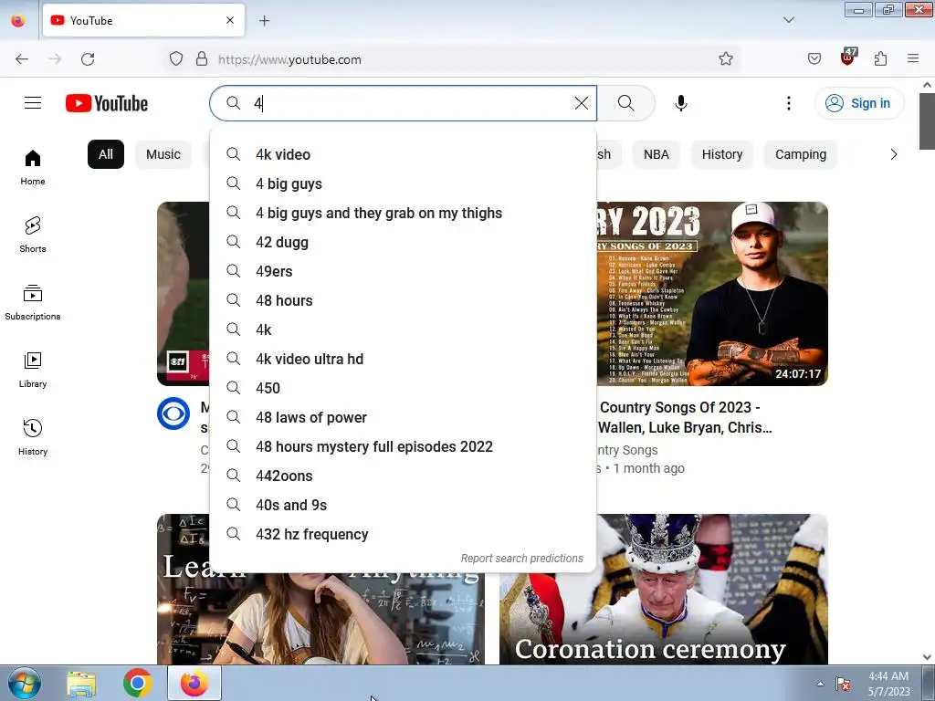Click the Action Center flag tray icon
Screen dimensions: 935x701
843,684
